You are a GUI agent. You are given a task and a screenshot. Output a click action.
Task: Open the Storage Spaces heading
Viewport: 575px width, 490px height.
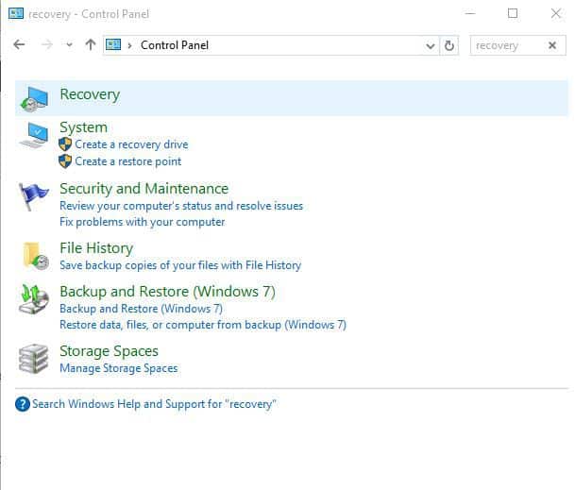point(109,351)
